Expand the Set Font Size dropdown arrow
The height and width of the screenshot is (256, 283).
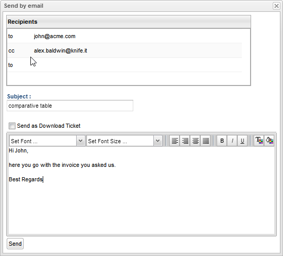(158, 141)
